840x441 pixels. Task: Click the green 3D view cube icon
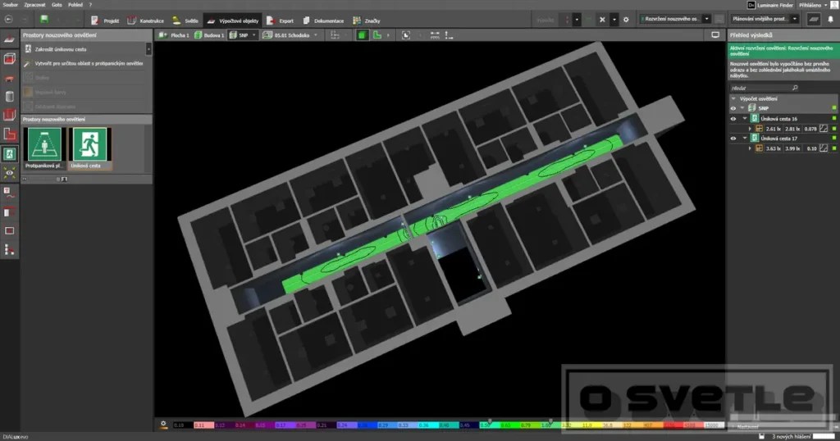(362, 35)
